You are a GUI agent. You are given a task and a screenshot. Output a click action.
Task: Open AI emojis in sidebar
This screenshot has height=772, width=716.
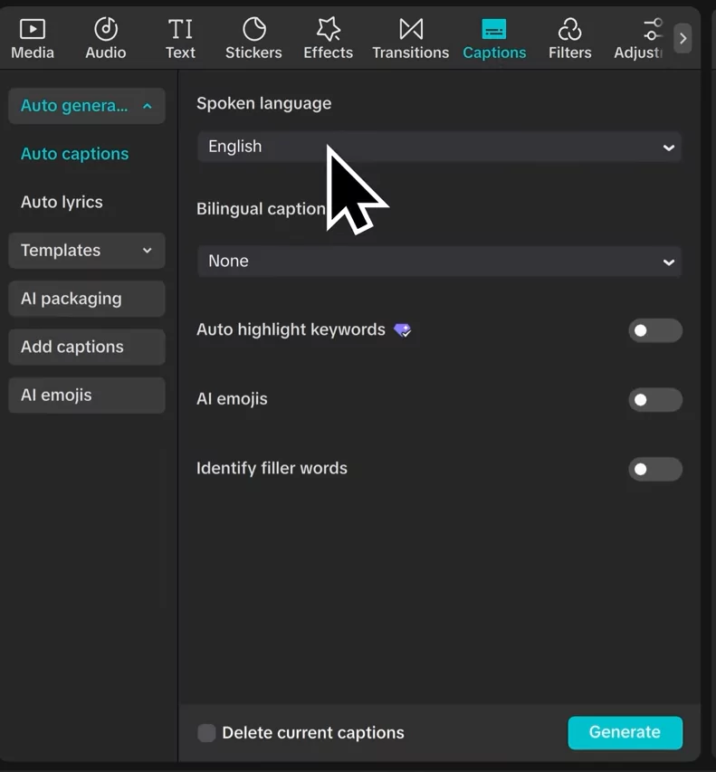tap(87, 396)
